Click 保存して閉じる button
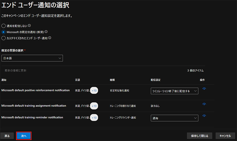 click(x=200, y=136)
